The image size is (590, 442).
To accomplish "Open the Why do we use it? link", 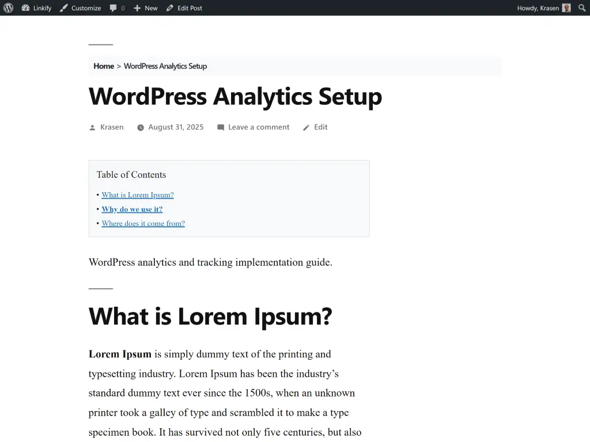I will (132, 209).
